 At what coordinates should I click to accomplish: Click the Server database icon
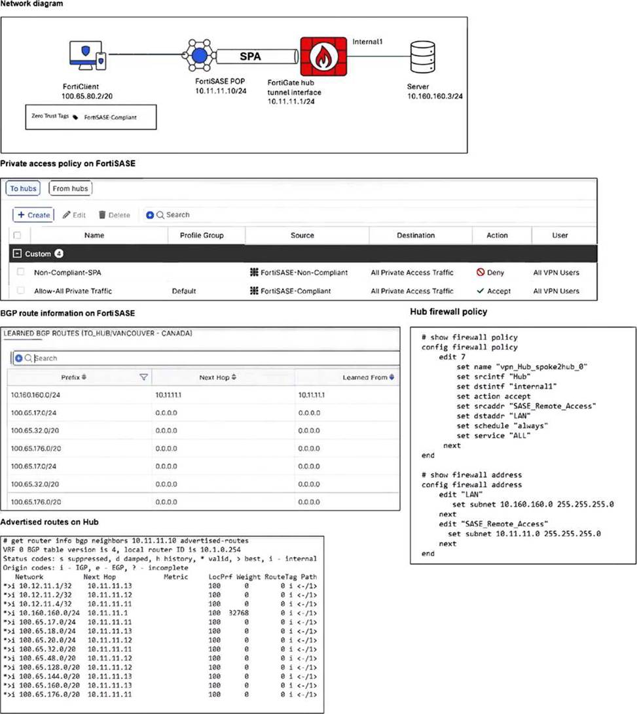point(422,57)
